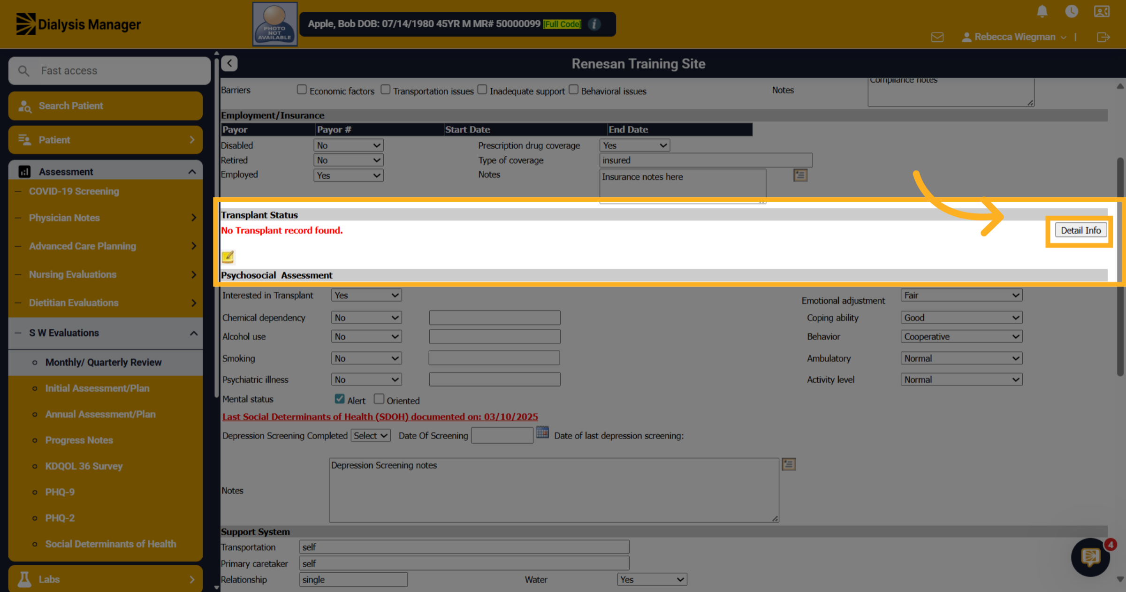Check the Inadequate support checkbox
1126x592 pixels.
click(x=482, y=89)
